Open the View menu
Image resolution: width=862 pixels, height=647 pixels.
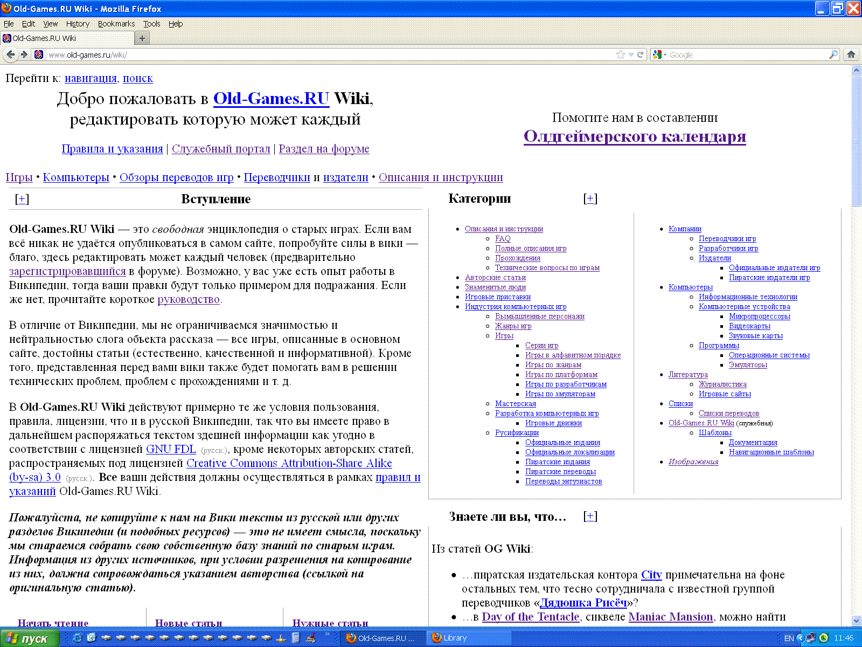click(51, 24)
